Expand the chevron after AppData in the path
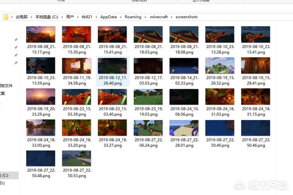The width and height of the screenshot is (293, 195). [121, 17]
